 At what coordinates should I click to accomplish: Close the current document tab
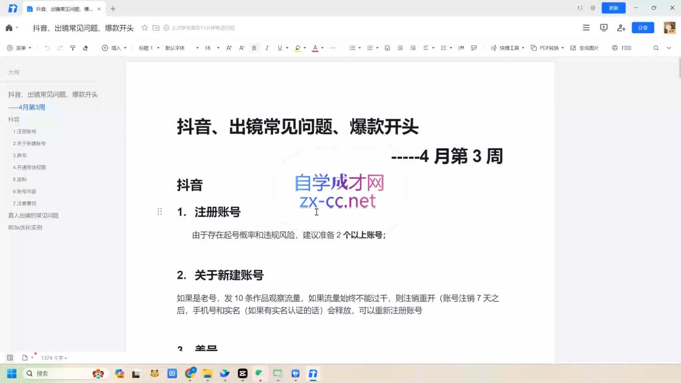pos(99,9)
